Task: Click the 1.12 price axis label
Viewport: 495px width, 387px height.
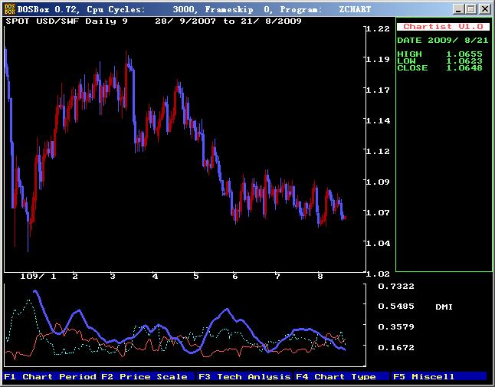Action: point(378,151)
